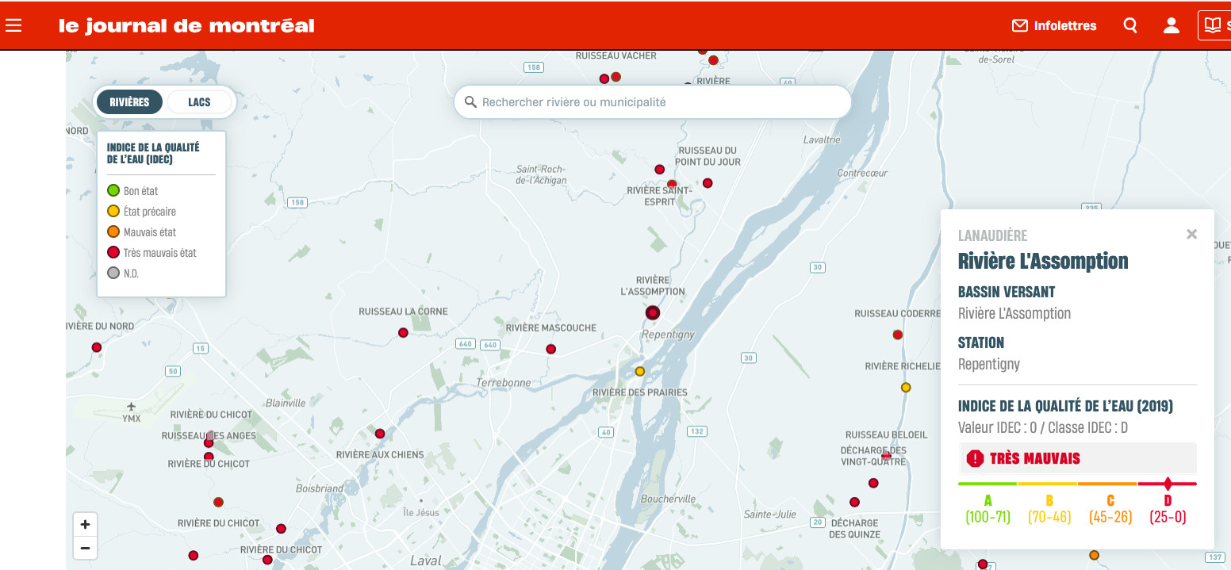This screenshot has height=570, width=1231.
Task: Select the Ruisseau La Corne red marker
Action: pyautogui.click(x=403, y=333)
